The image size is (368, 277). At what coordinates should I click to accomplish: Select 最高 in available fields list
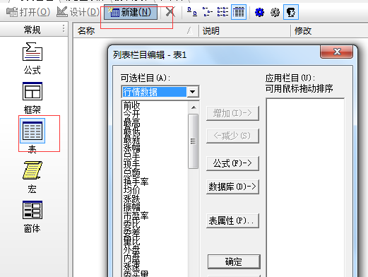click(x=132, y=123)
